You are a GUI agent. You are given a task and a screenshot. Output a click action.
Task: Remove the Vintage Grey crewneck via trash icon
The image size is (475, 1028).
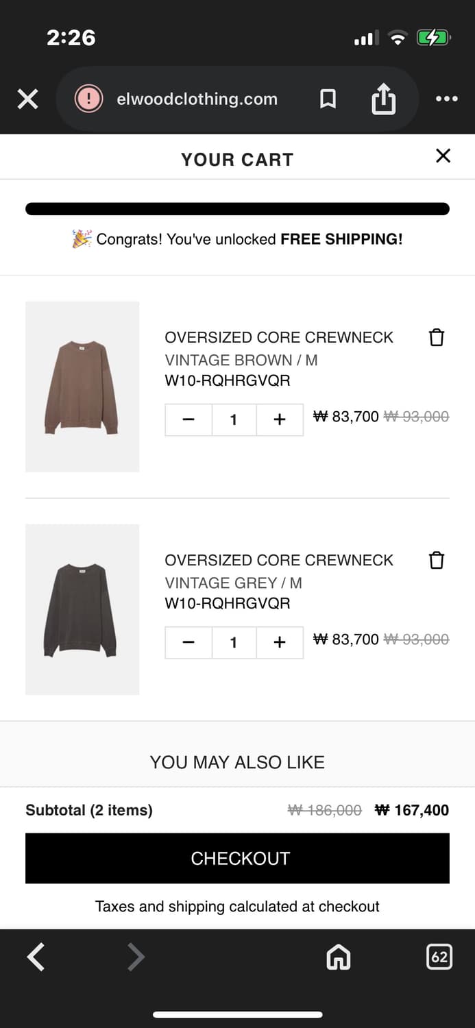pos(436,560)
